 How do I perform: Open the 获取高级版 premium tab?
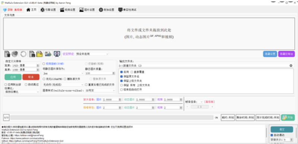pyautogui.click(x=13, y=10)
